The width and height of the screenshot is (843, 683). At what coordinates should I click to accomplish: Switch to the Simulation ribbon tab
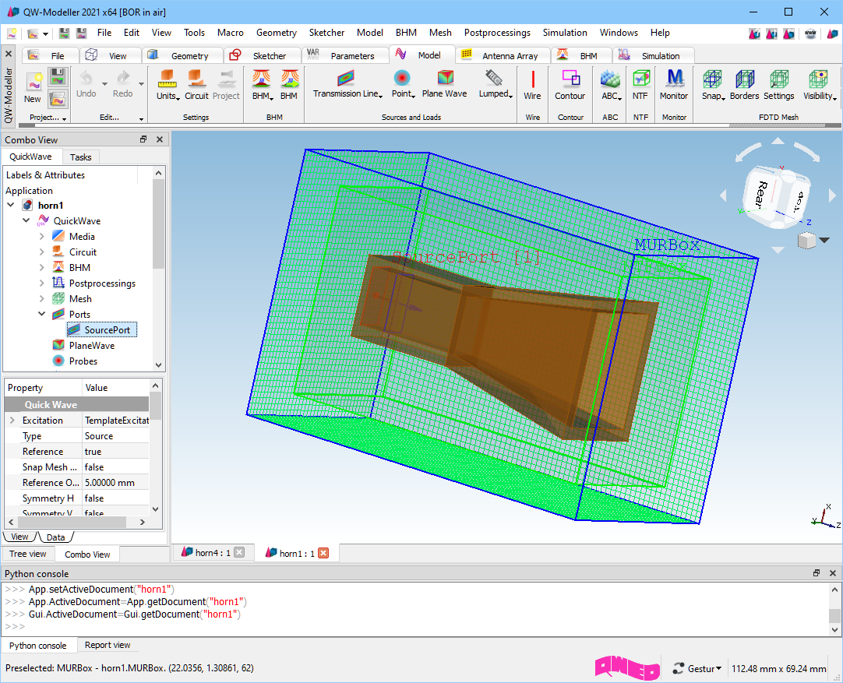tap(653, 56)
